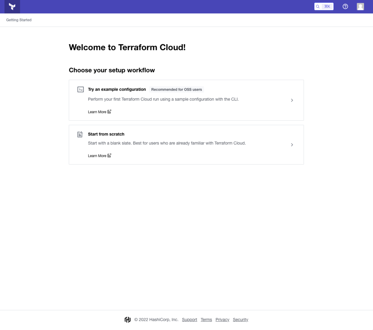Click 'Perform your first Terraform Cloud run' description
The height and width of the screenshot is (330, 373).
tap(163, 99)
